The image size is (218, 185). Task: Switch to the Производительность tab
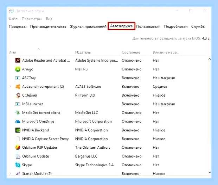click(48, 26)
